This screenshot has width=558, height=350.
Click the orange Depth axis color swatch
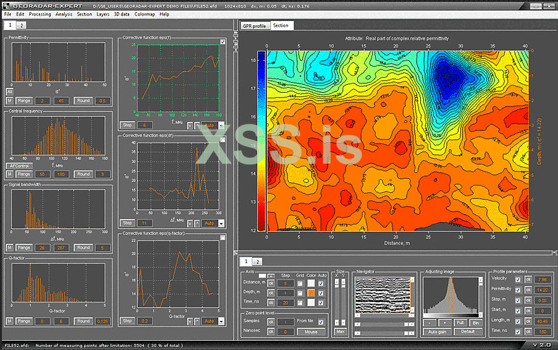311,293
